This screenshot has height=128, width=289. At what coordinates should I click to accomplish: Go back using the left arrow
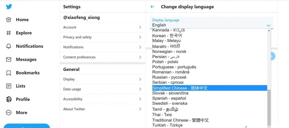pos(153,7)
